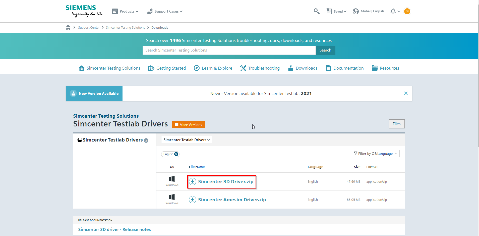Remove the English filter chip

[x=176, y=154]
